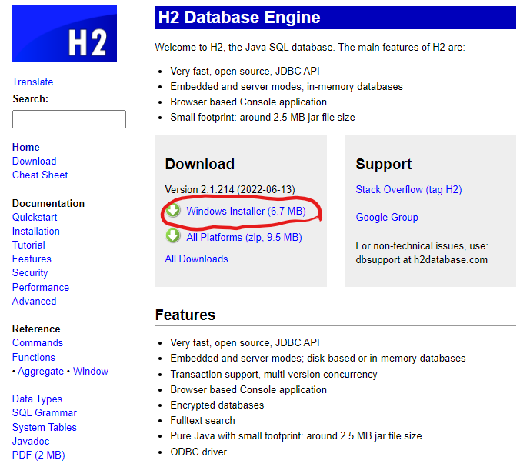Open the Performance documentation link
The image size is (520, 467).
pos(41,287)
